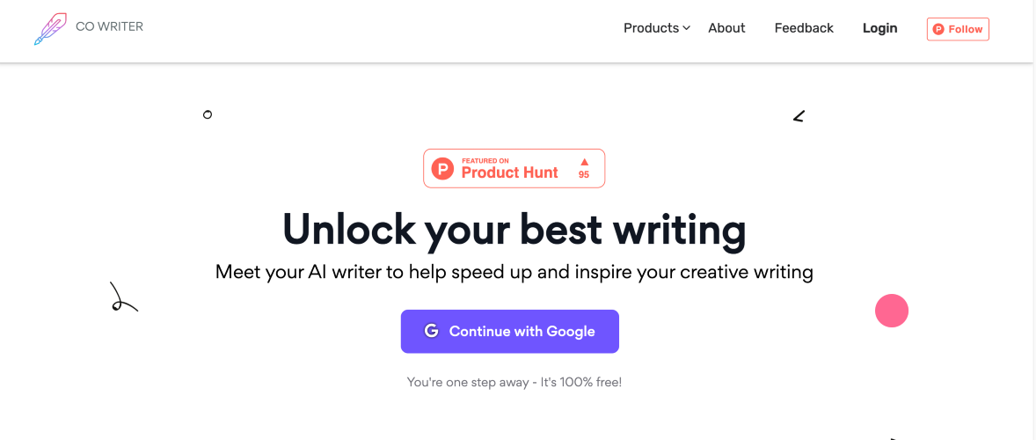Click the Co Writer feather logo
The height and width of the screenshot is (440, 1036).
click(50, 29)
